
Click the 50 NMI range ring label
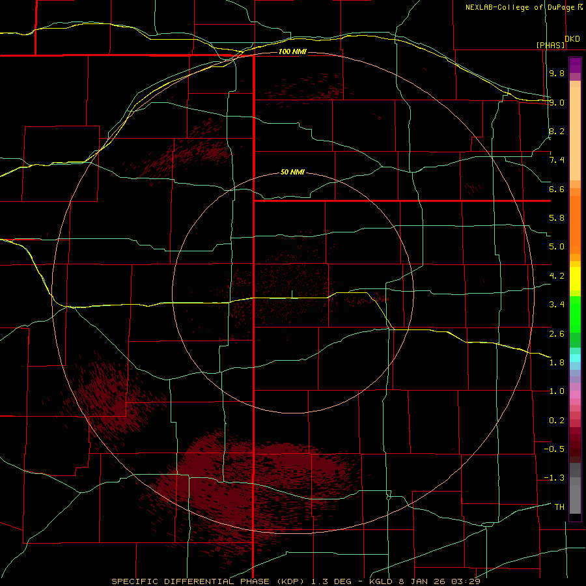[292, 173]
